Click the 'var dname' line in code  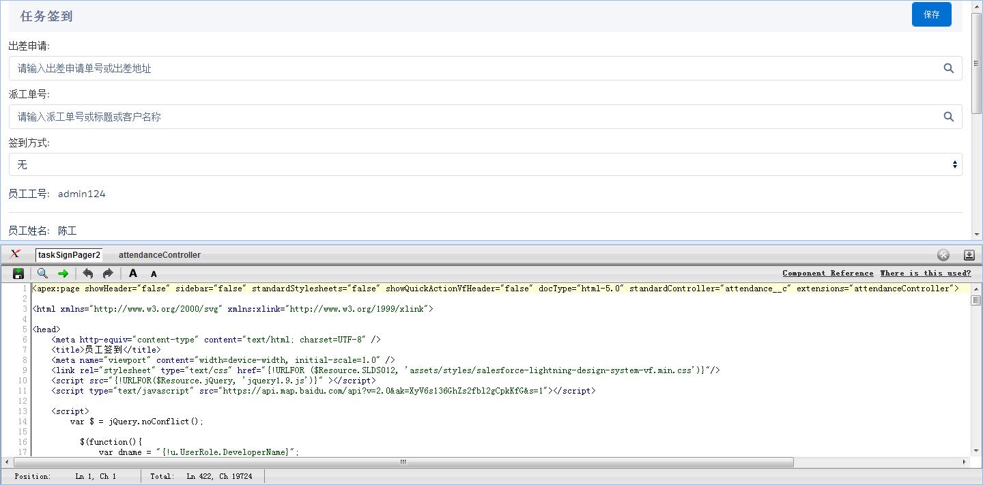click(199, 452)
